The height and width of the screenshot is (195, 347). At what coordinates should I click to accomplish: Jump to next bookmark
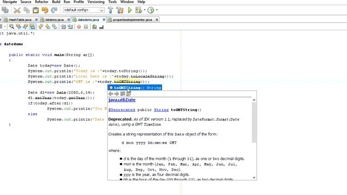(x=48, y=27)
